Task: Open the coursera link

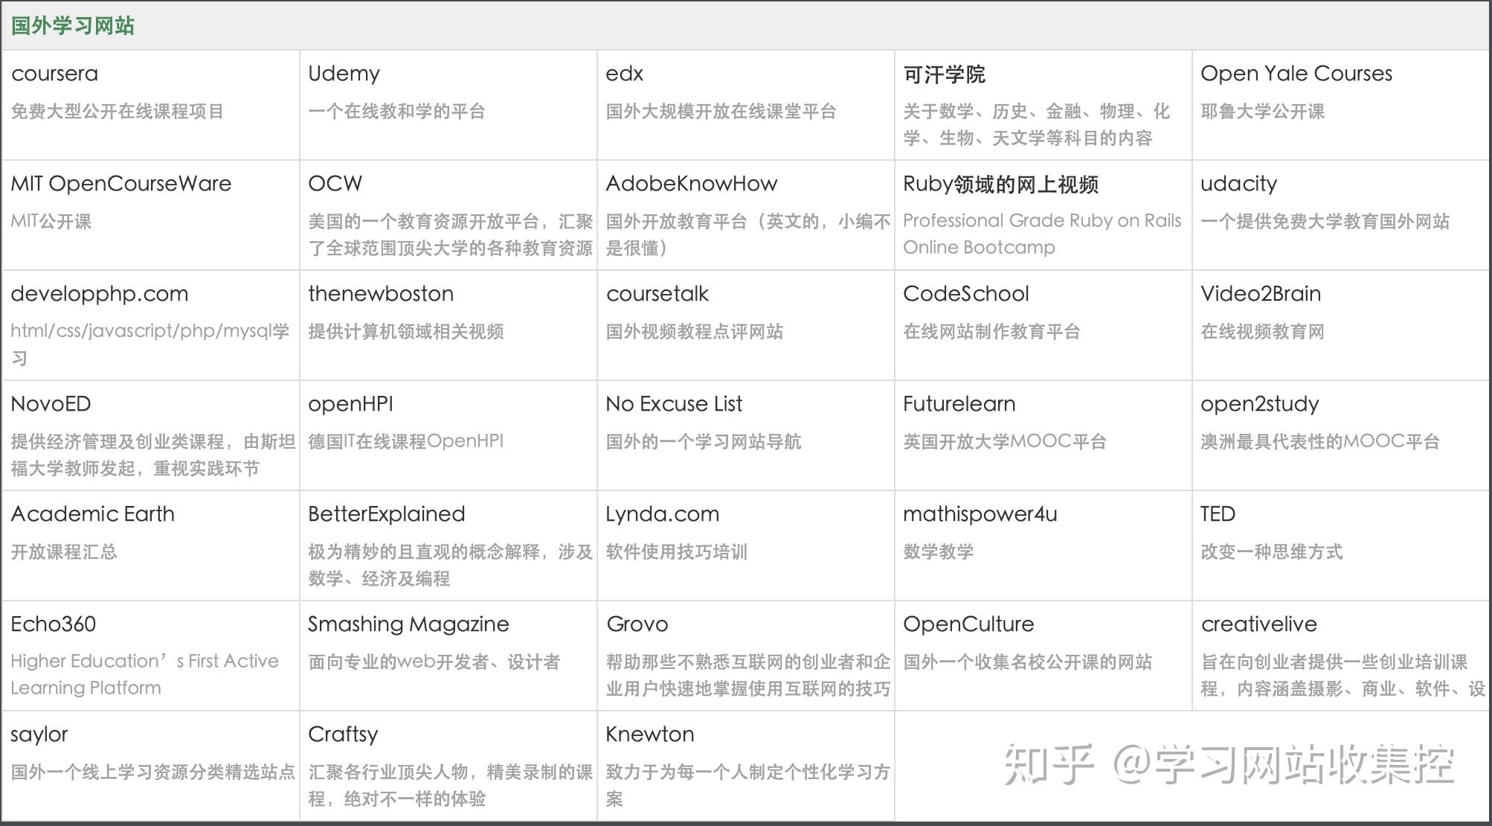Action: (54, 74)
